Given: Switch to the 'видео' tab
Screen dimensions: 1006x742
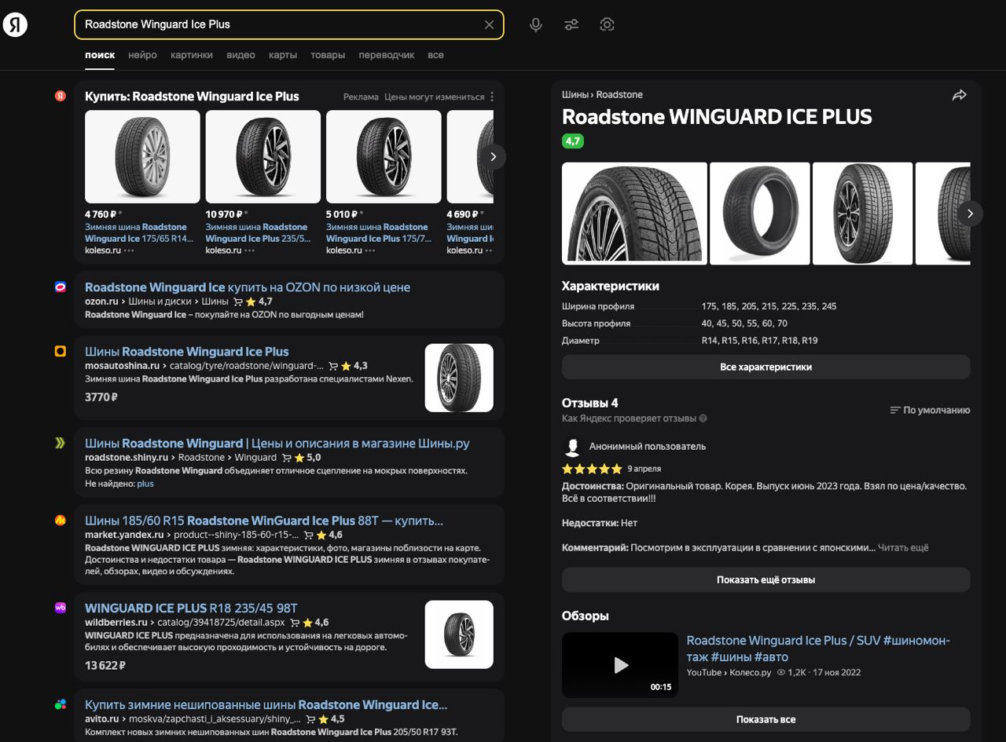Looking at the screenshot, I should (240, 55).
